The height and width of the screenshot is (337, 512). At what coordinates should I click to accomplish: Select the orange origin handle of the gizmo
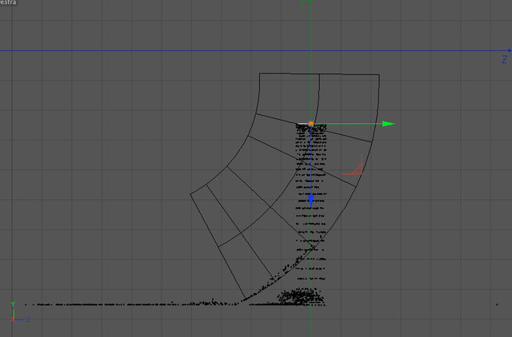[311, 124]
